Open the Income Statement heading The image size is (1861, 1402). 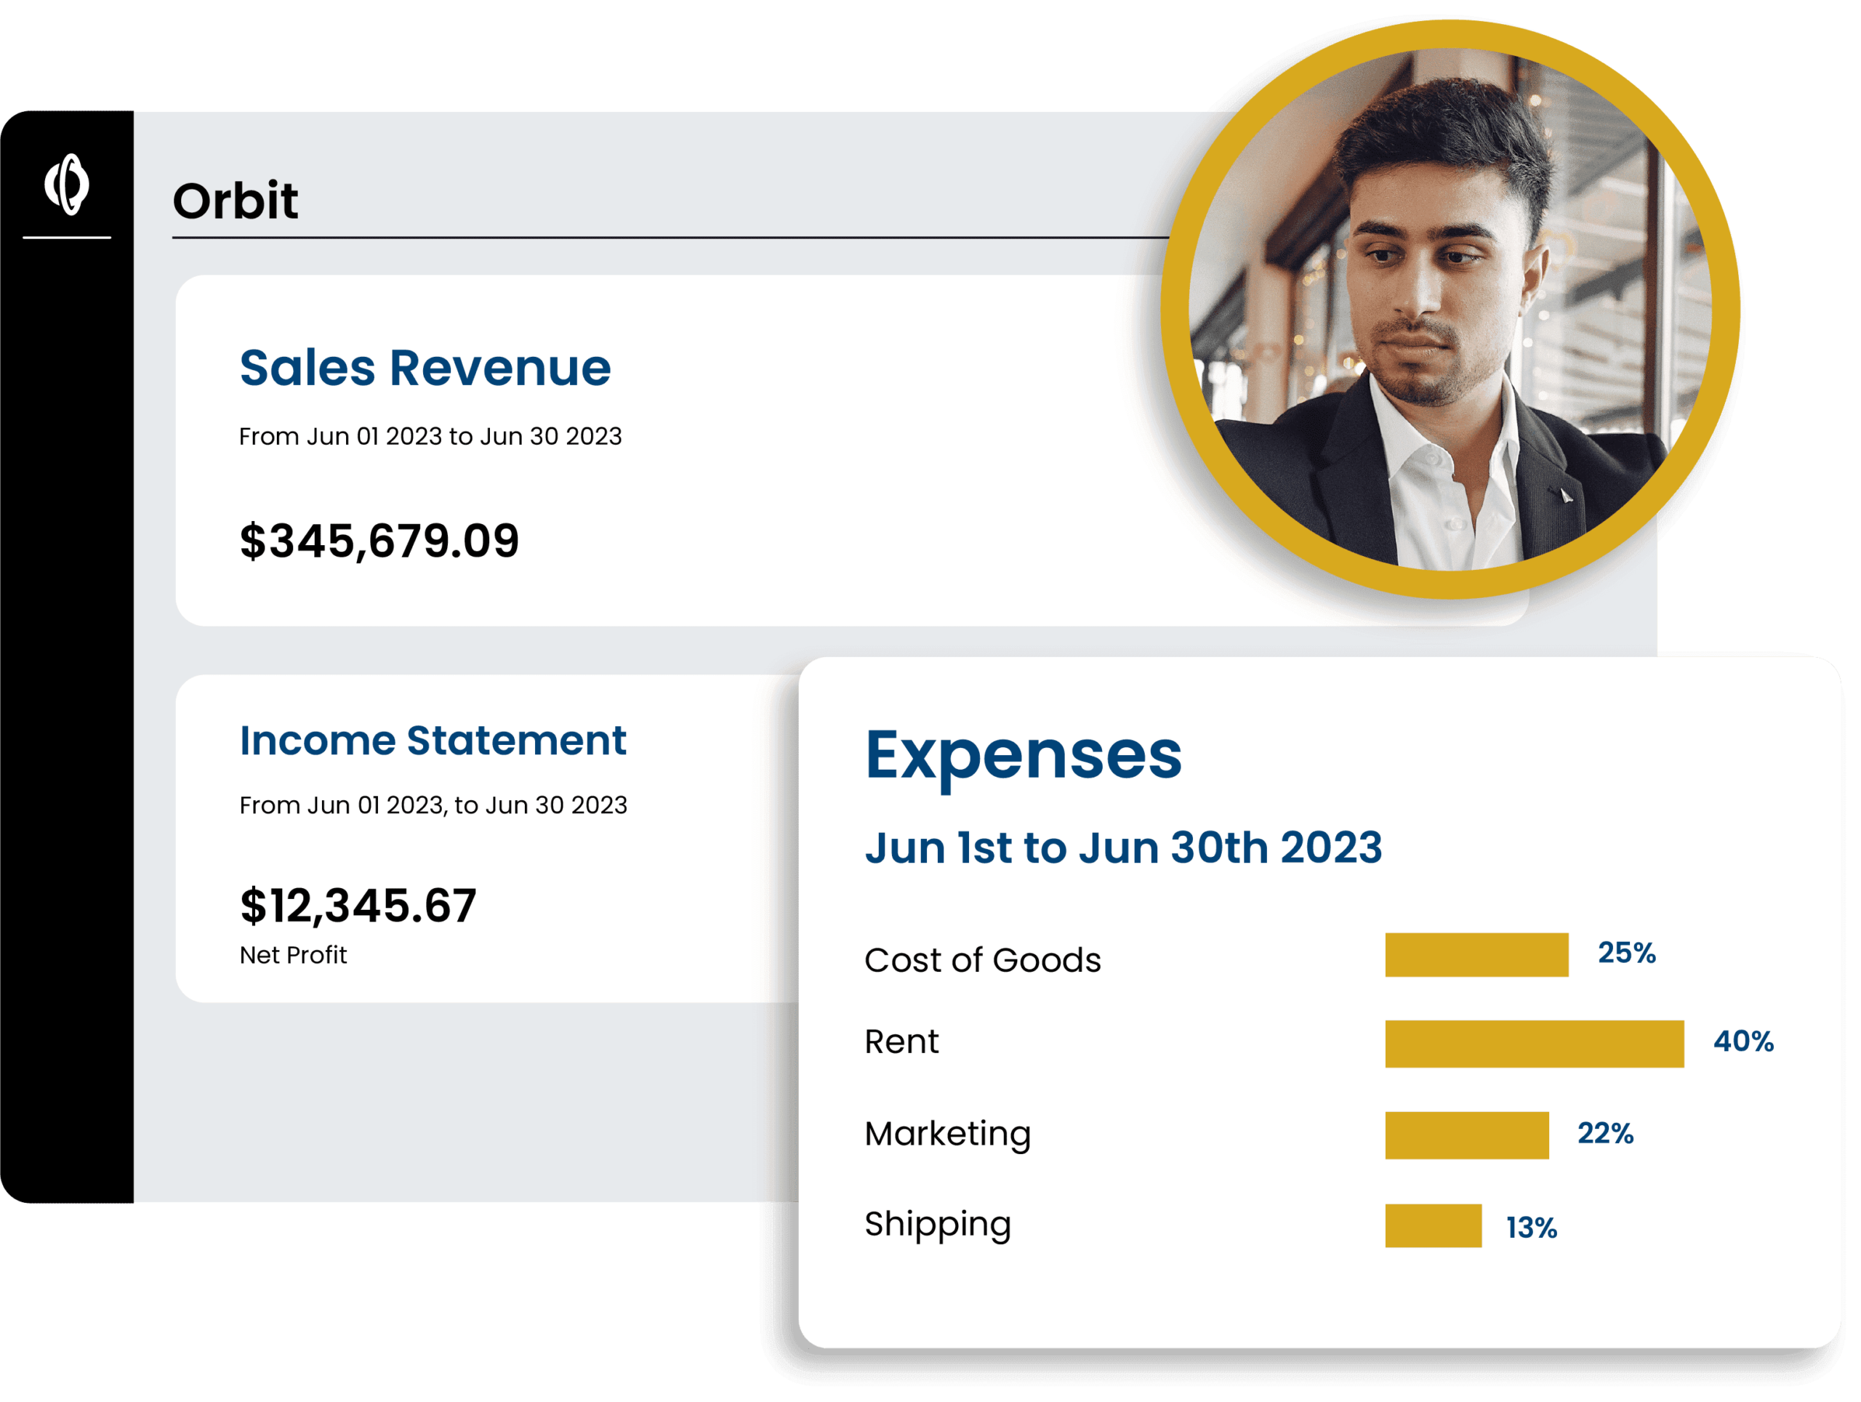[x=433, y=741]
